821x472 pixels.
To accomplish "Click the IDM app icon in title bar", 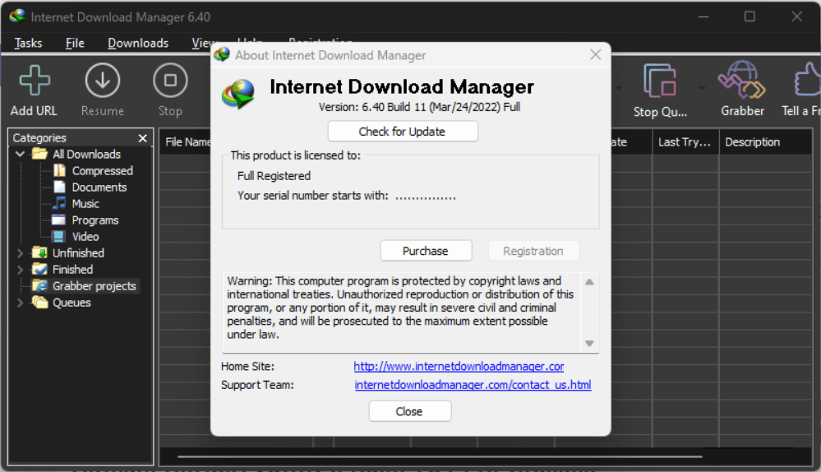I will (17, 16).
